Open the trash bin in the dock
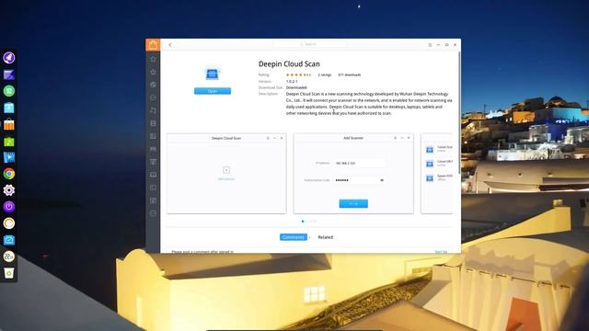Viewport: 589px width, 331px height. 9,273
